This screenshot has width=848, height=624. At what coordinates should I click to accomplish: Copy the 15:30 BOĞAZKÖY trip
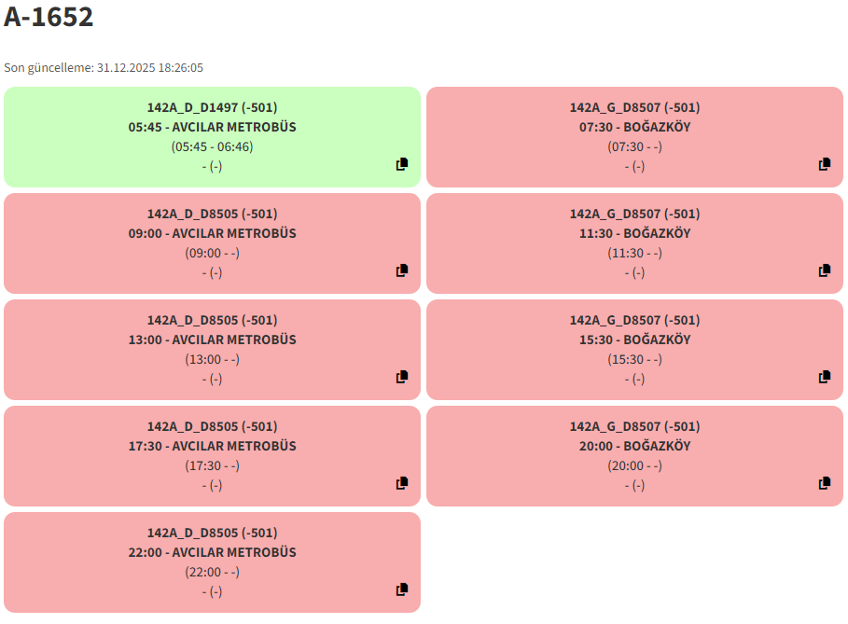pos(825,377)
